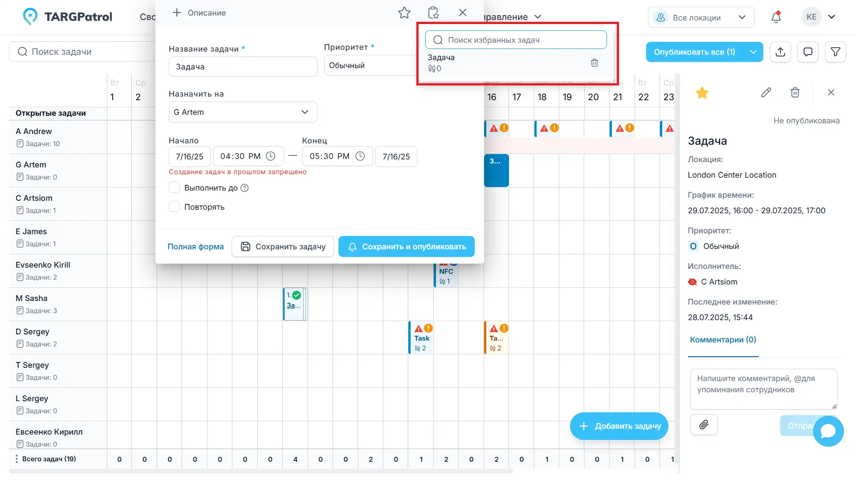
Task: Enable the Выполнить до checkbox
Action: [x=174, y=187]
